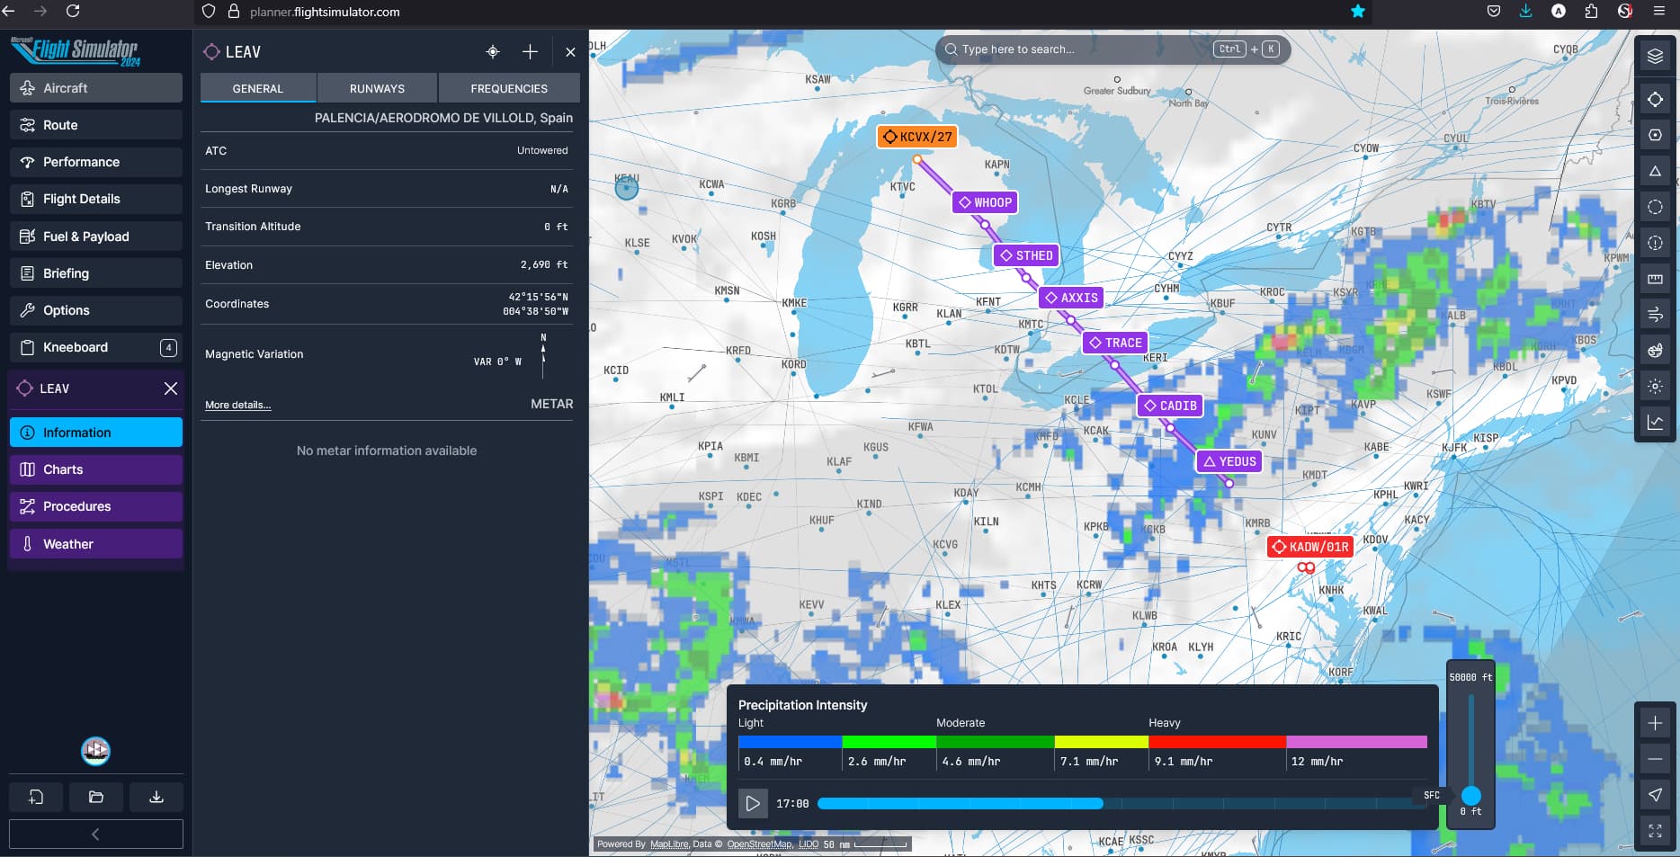This screenshot has width=1680, height=857.
Task: Center the map on LEAV airport
Action: tap(493, 52)
